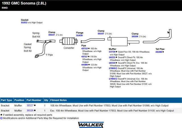This screenshot has width=182, height=128.
Task: Click the Flange heading label
Action: pos(80,33)
